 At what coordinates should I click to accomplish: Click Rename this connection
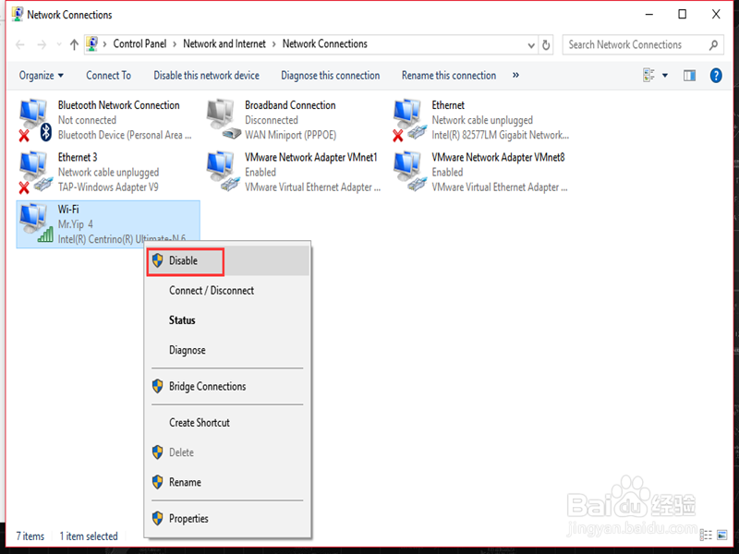[x=449, y=76]
